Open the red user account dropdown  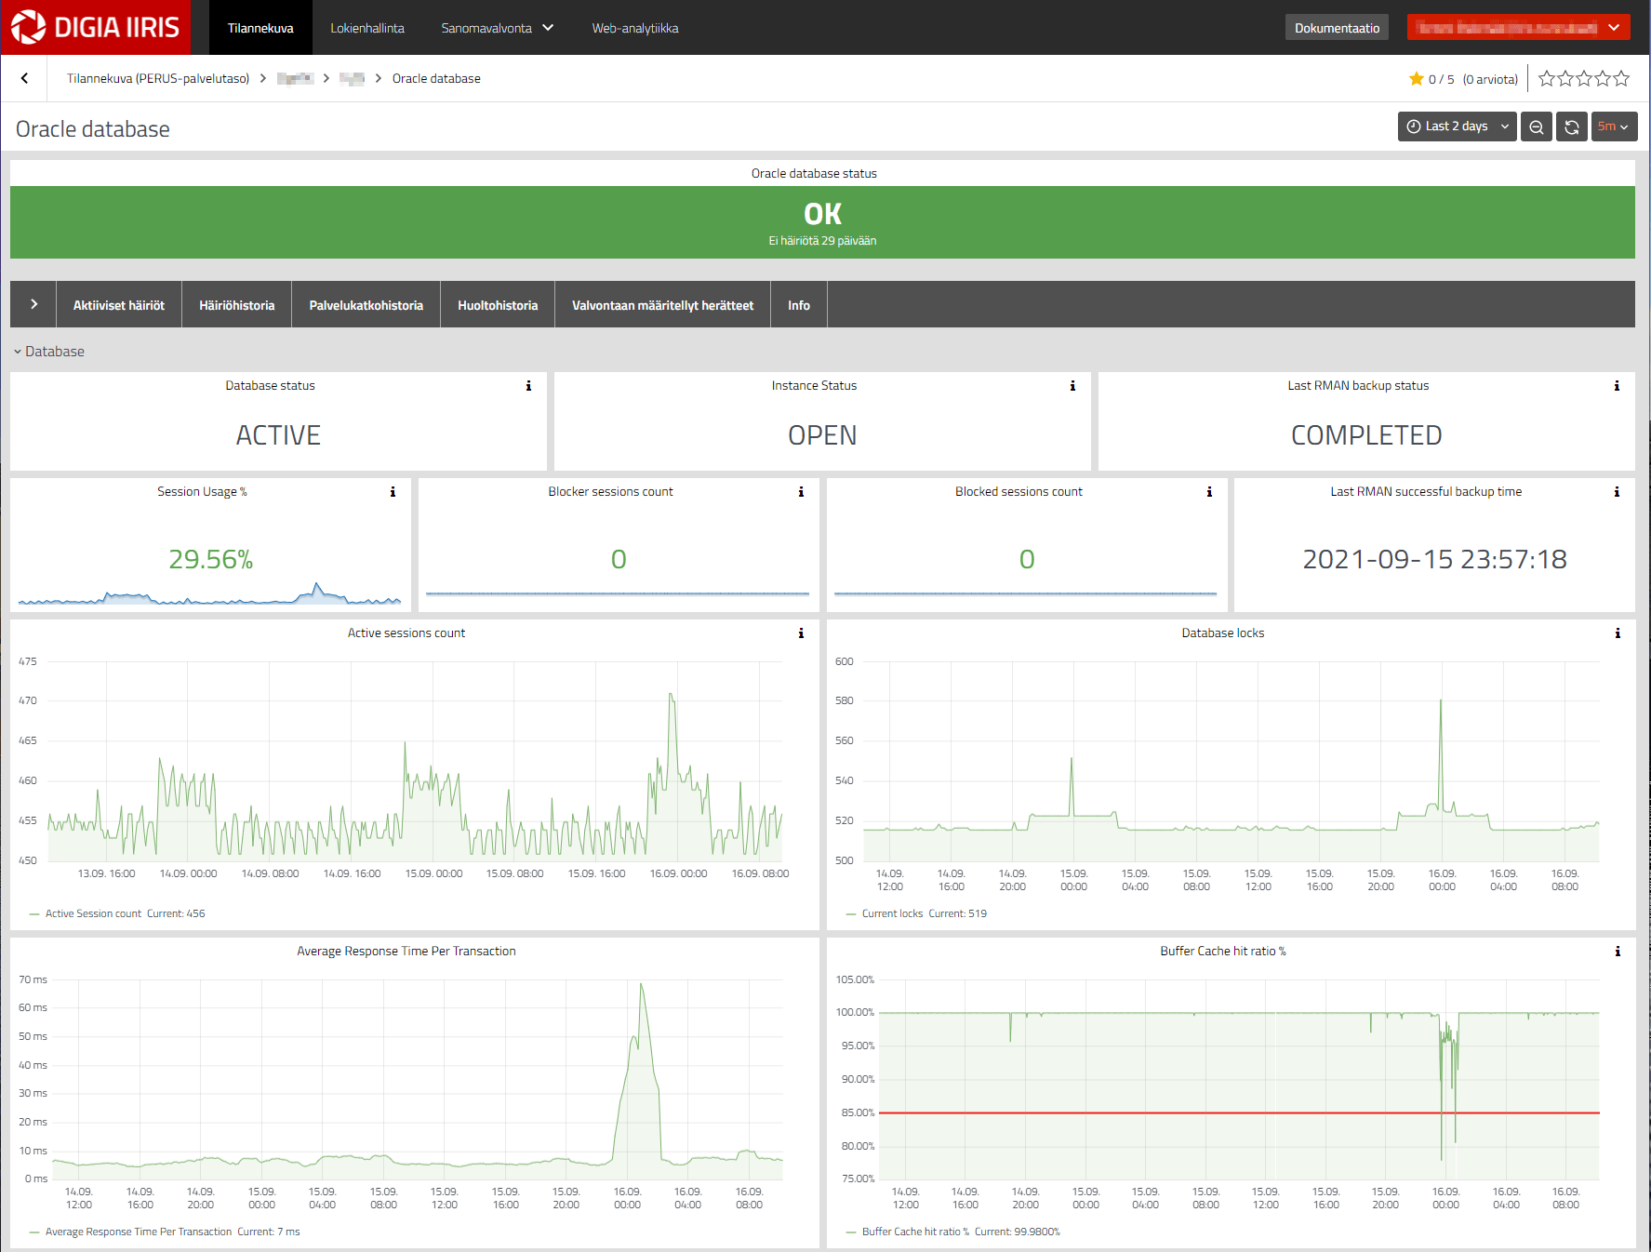coord(1518,28)
